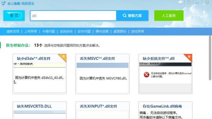
Task: Open the 丢失XINPUT*.dll文件 solution title
Action: [x=98, y=106]
